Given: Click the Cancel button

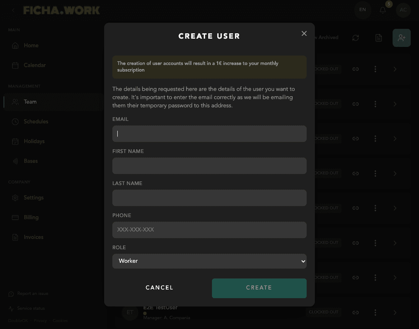Looking at the screenshot, I should click(160, 287).
